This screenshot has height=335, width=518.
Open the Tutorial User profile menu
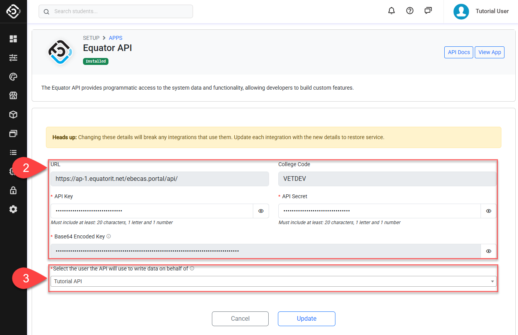coord(481,11)
